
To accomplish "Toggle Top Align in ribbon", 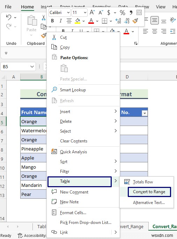I will click(x=146, y=19).
